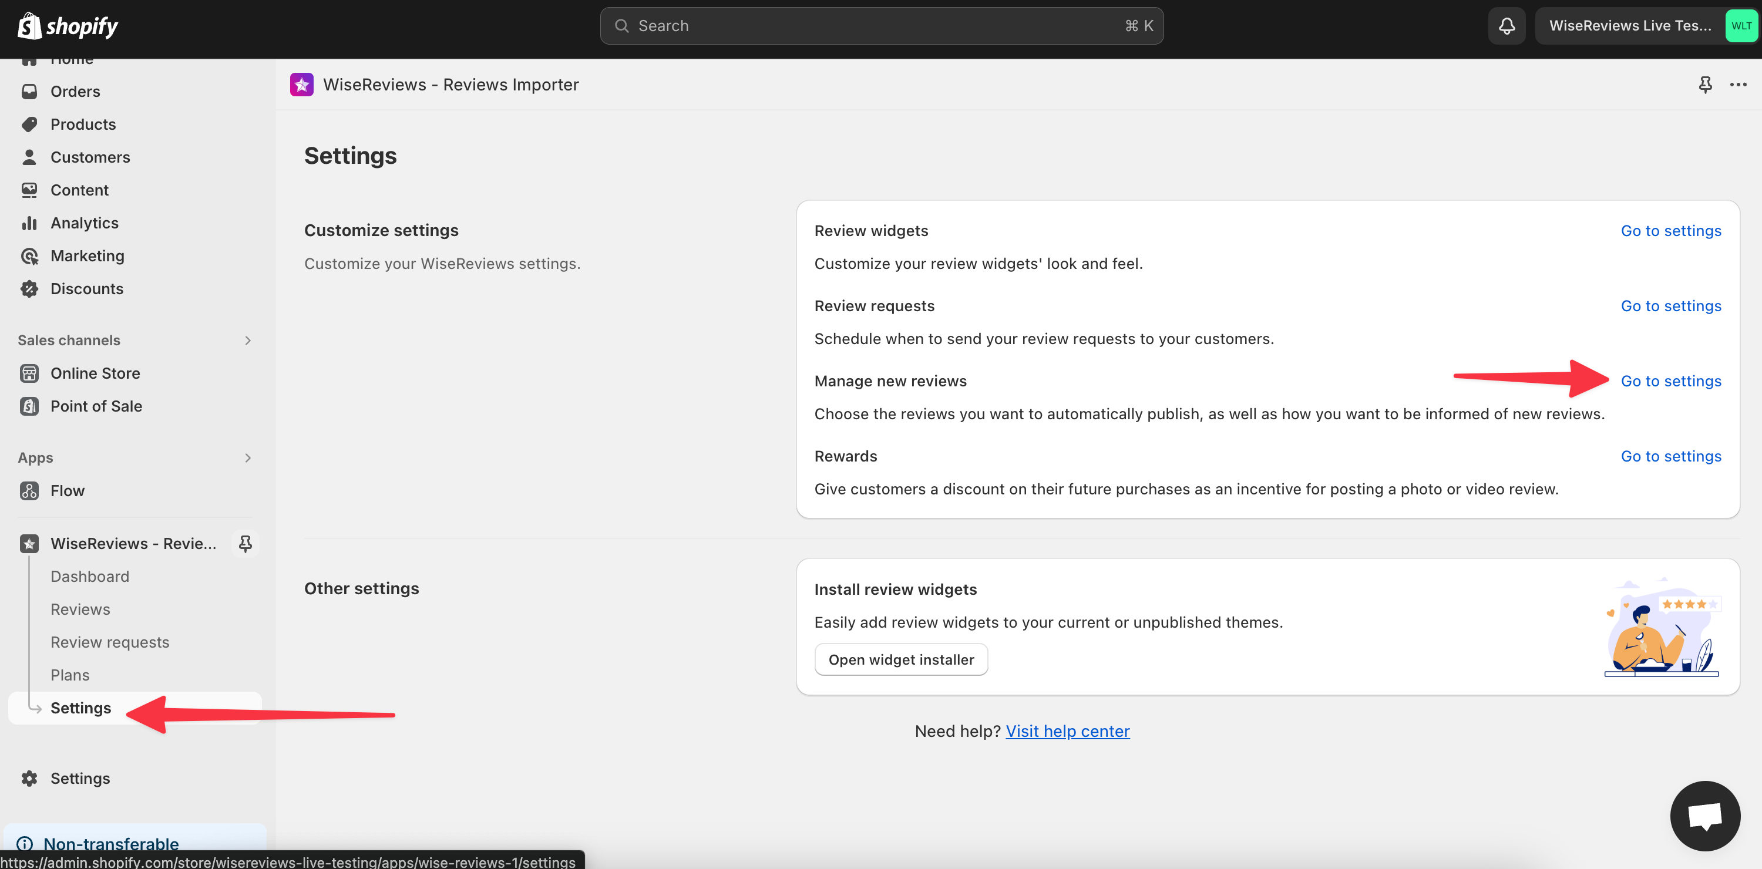The image size is (1762, 869).
Task: Expand the Sales channels chevron
Action: point(248,341)
